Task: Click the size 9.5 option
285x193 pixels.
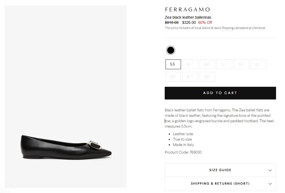Action: (x=207, y=77)
